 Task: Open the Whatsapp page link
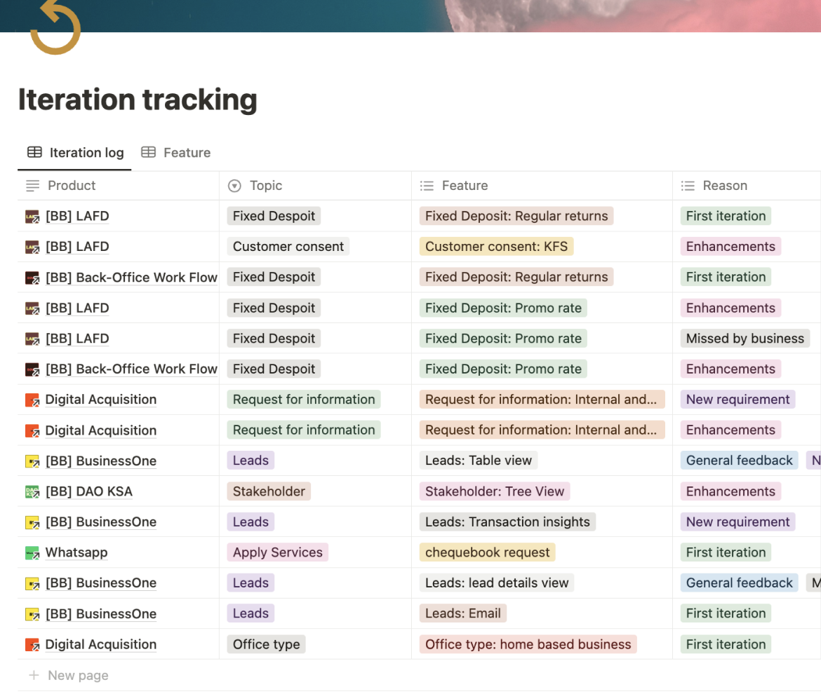pos(76,552)
